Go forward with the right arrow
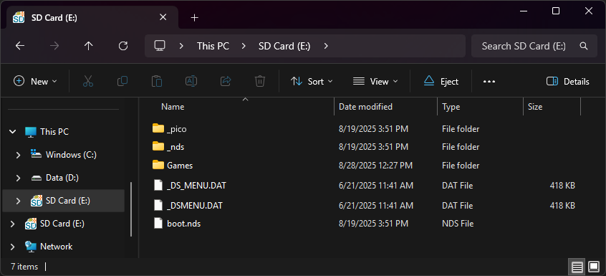This screenshot has height=276, width=606. 54,46
